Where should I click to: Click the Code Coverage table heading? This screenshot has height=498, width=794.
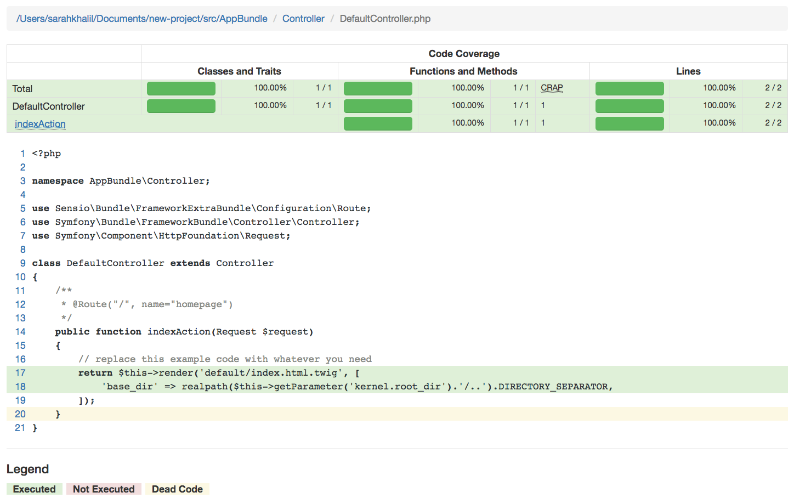click(x=464, y=54)
